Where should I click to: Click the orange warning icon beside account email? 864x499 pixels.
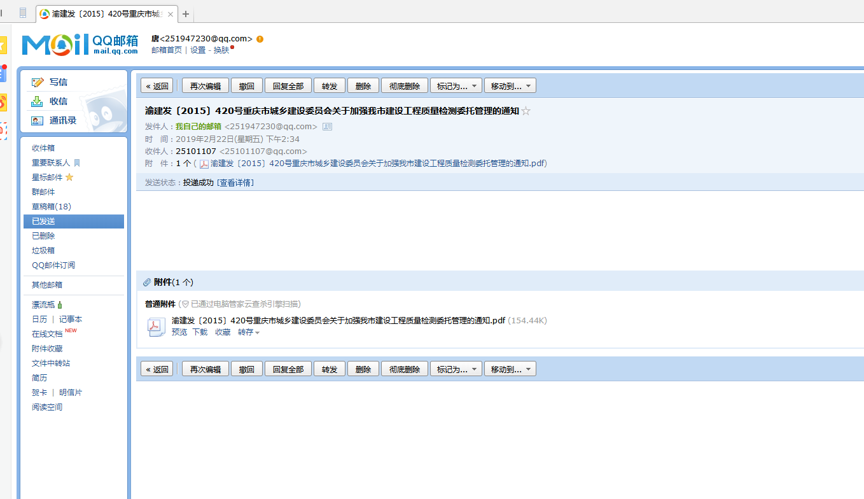point(260,39)
